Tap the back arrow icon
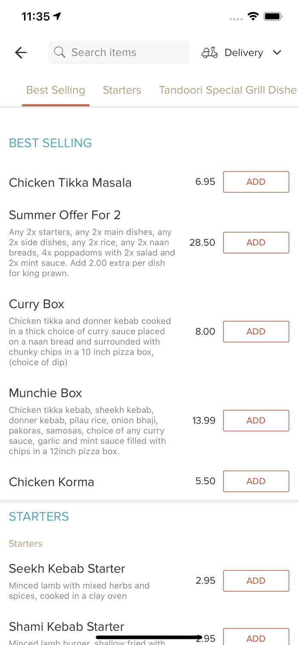Viewport: 298px width, 645px height. point(21,52)
